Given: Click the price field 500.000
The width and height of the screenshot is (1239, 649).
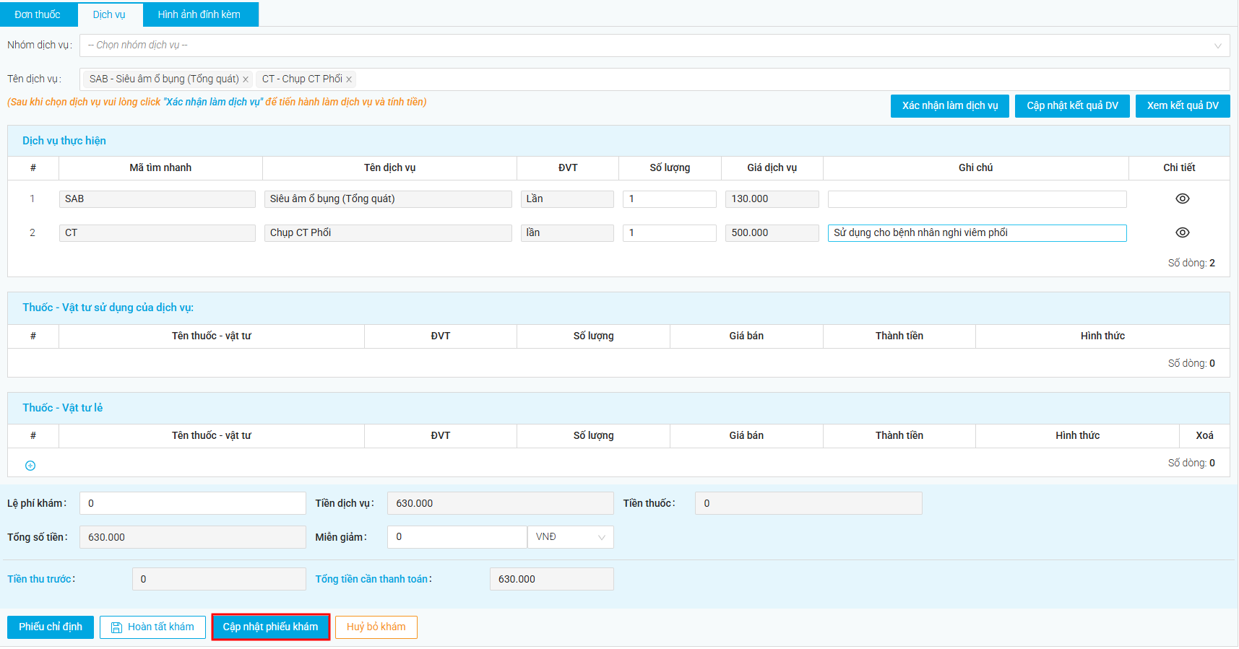Looking at the screenshot, I should (772, 233).
